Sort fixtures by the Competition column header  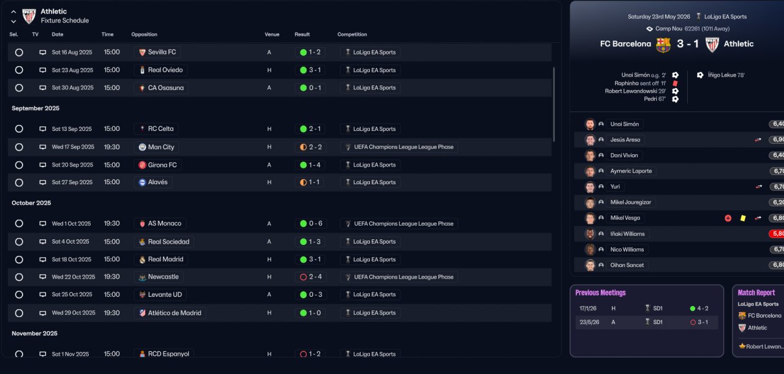tap(352, 35)
